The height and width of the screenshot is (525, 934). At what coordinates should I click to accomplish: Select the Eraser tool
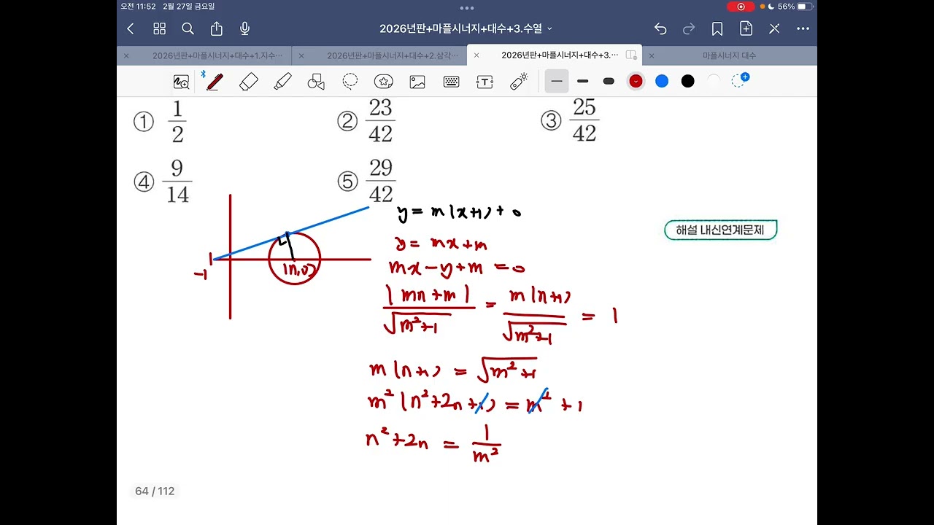point(249,82)
